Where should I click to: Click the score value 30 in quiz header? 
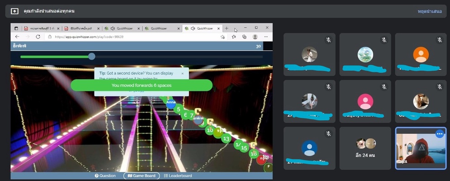pyautogui.click(x=259, y=46)
